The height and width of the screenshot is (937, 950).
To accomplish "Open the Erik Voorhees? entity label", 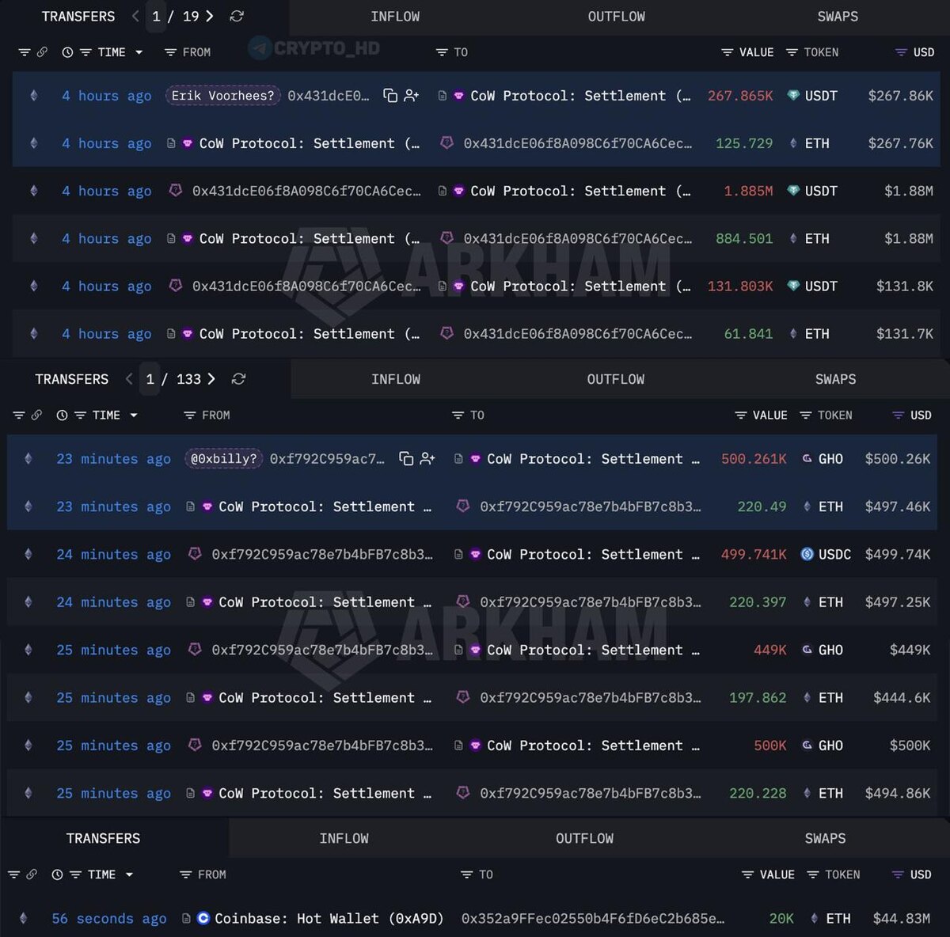I will [x=222, y=96].
